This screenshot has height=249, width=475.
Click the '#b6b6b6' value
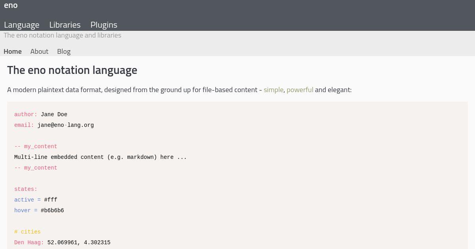[x=52, y=211]
